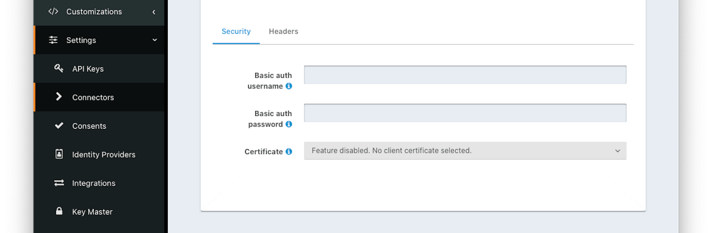Open Key Master in sidebar
The width and height of the screenshot is (712, 233).
(99, 212)
